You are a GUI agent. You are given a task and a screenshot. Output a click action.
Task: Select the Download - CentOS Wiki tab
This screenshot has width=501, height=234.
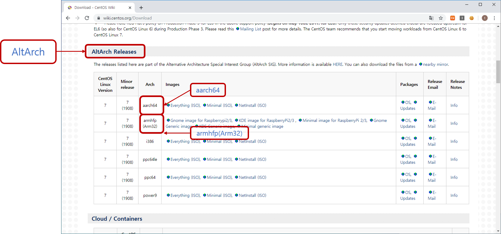99,8
